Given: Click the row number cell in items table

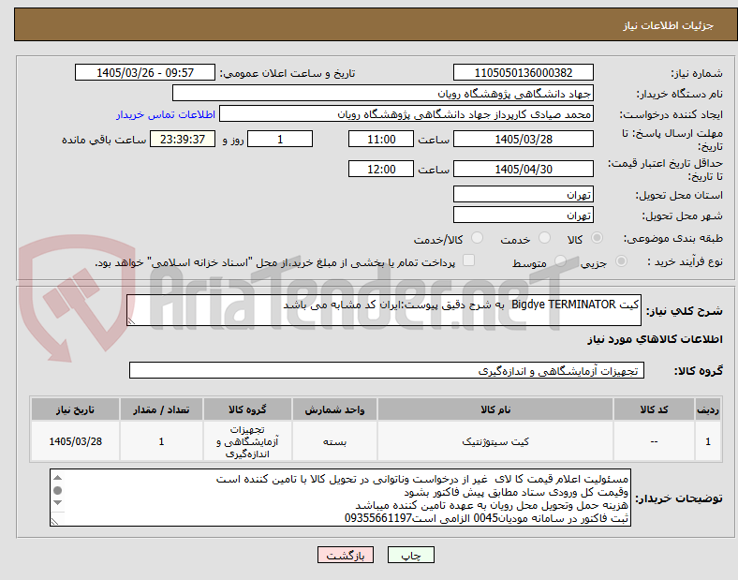Looking at the screenshot, I should pos(708,441).
